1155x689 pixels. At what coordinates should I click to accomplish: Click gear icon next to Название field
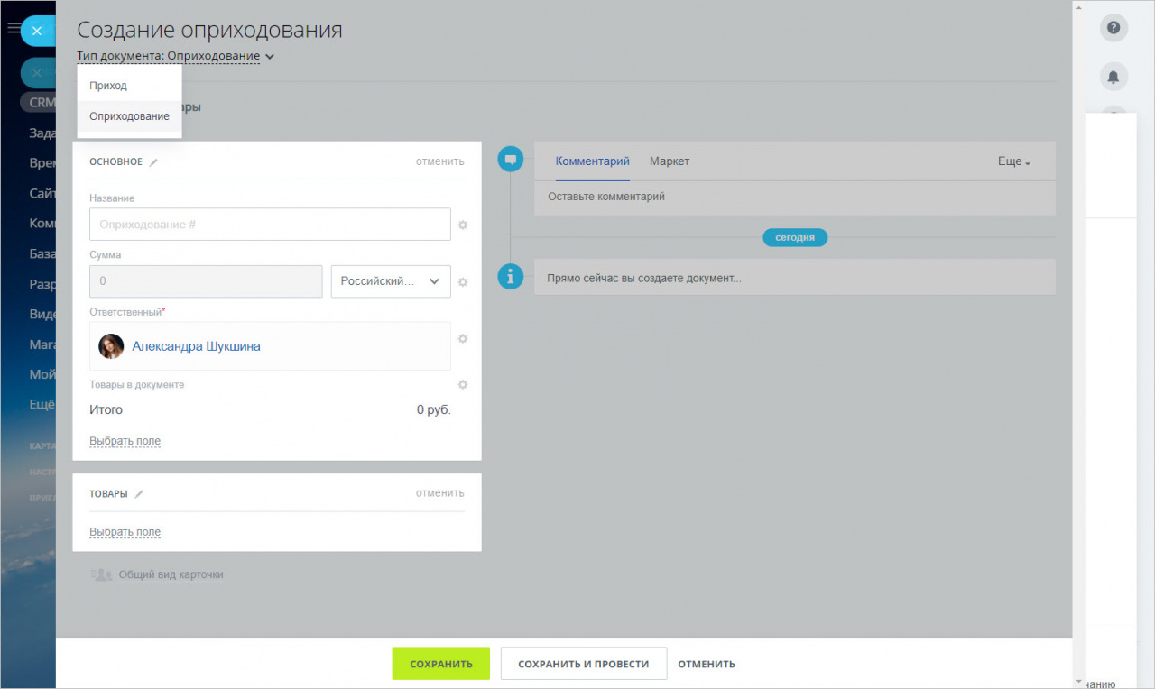tap(463, 225)
